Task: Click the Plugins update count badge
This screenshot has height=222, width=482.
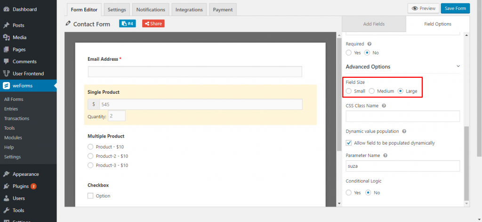Action: click(33, 186)
